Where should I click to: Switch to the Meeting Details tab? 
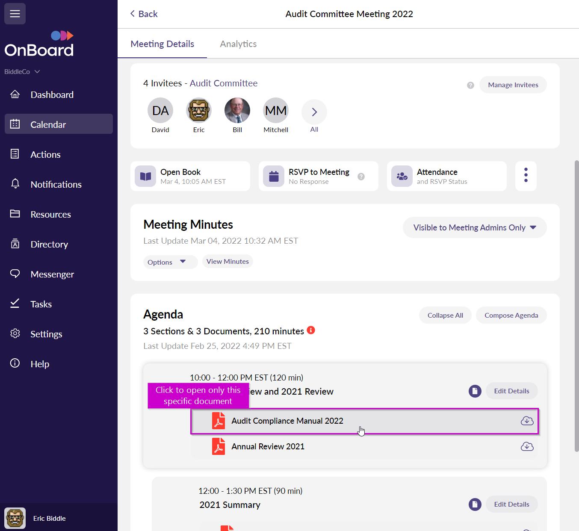162,44
